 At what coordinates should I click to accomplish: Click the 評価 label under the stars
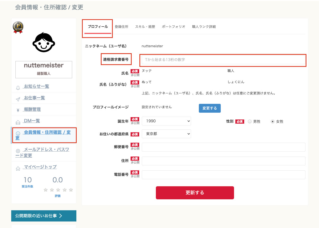point(58,196)
